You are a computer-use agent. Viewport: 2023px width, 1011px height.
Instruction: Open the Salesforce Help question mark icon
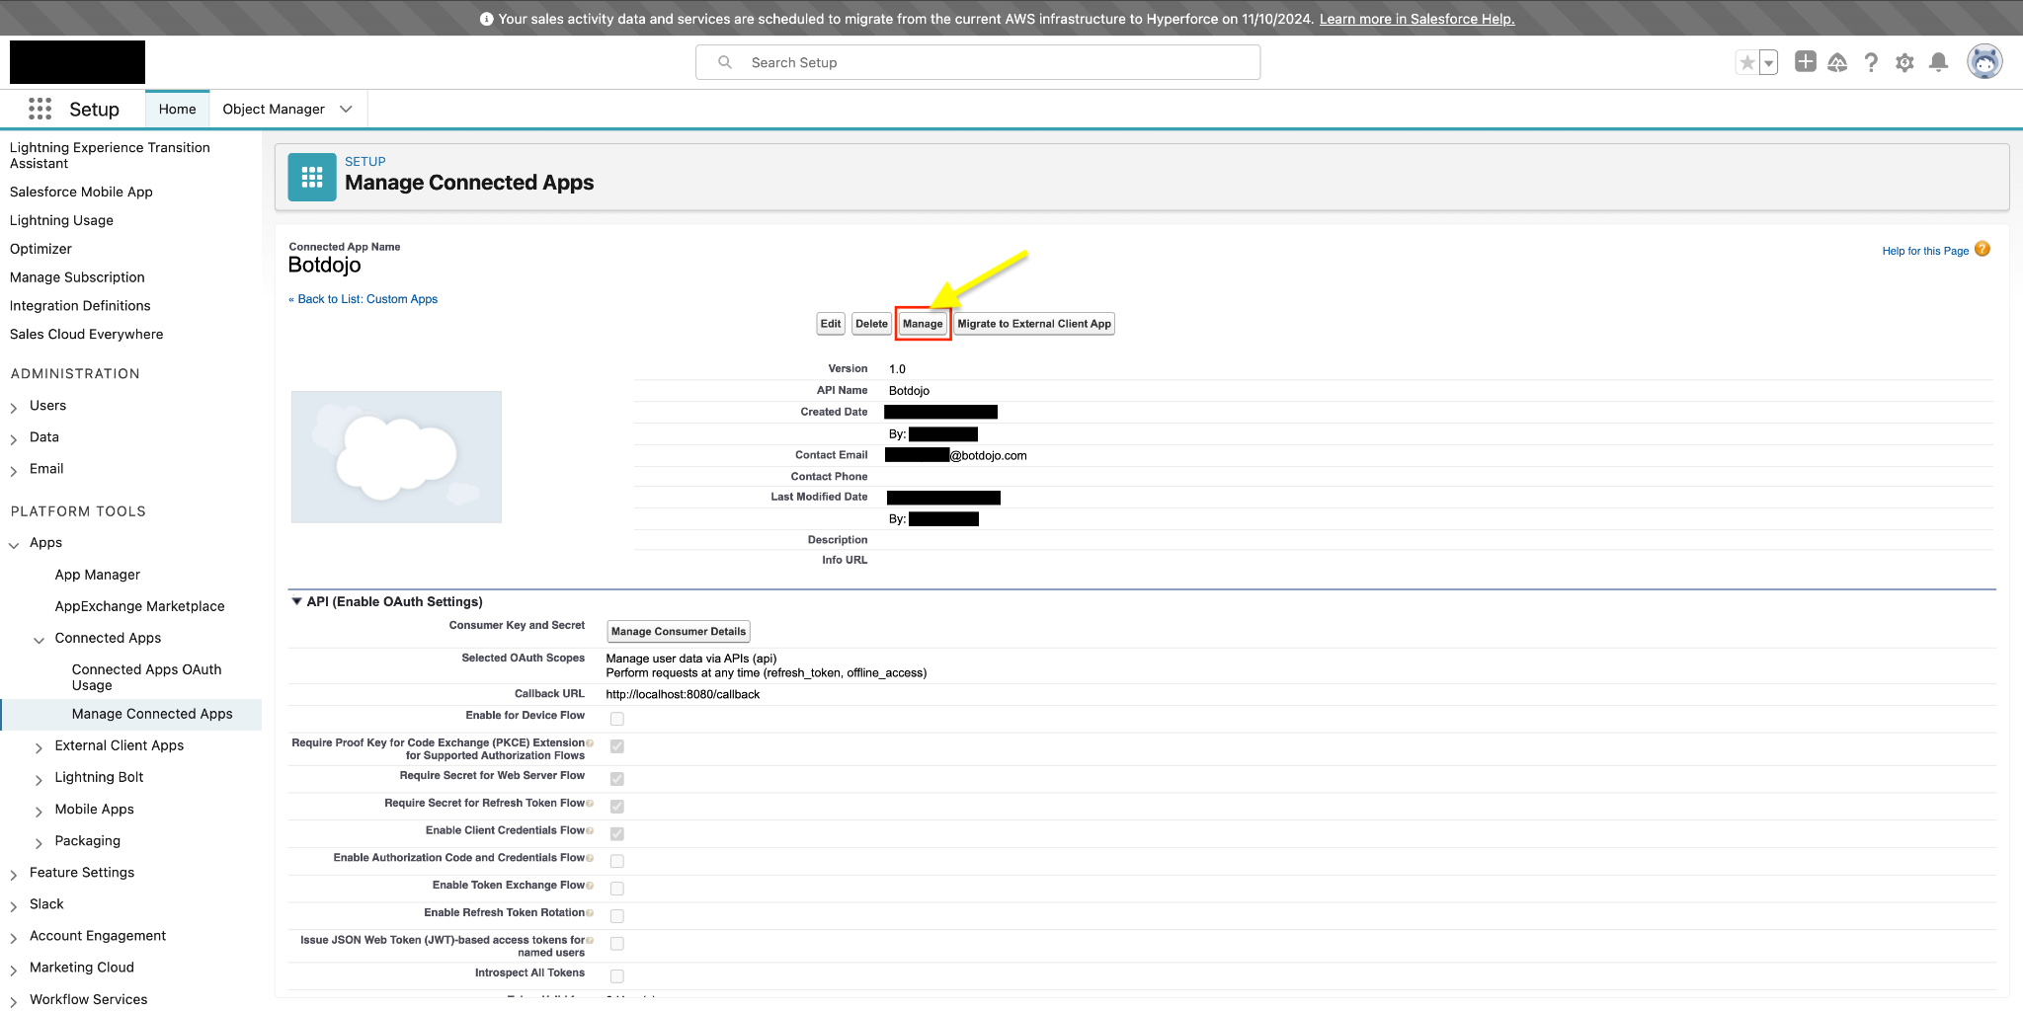click(x=1871, y=63)
